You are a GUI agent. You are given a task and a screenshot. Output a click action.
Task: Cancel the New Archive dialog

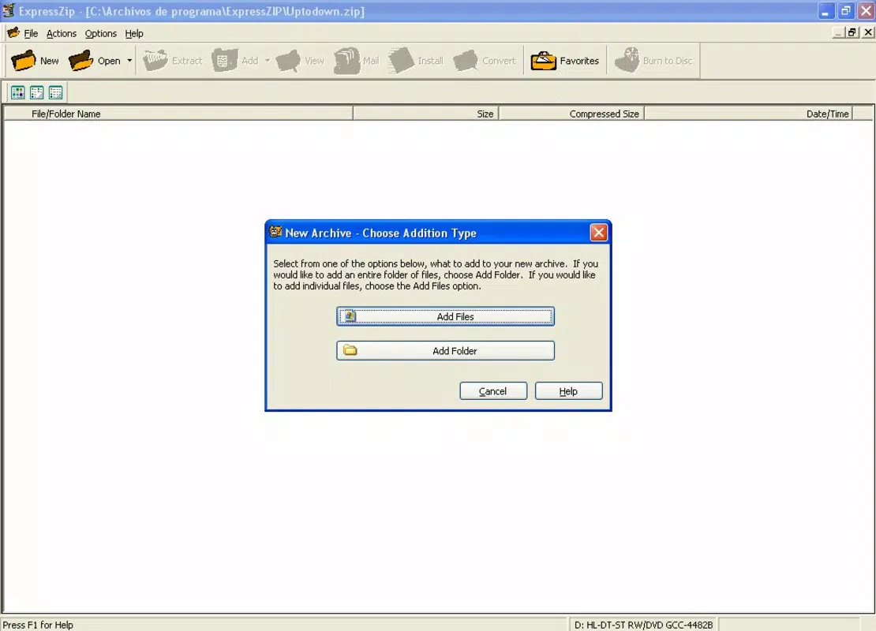493,391
